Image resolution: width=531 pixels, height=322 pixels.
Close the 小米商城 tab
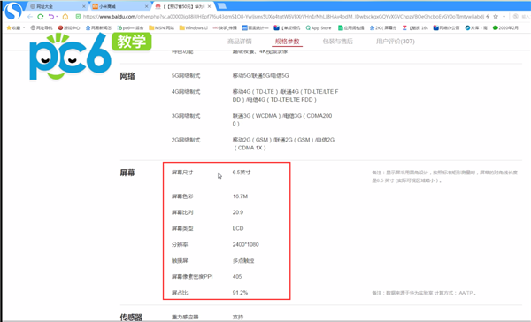[x=147, y=6]
